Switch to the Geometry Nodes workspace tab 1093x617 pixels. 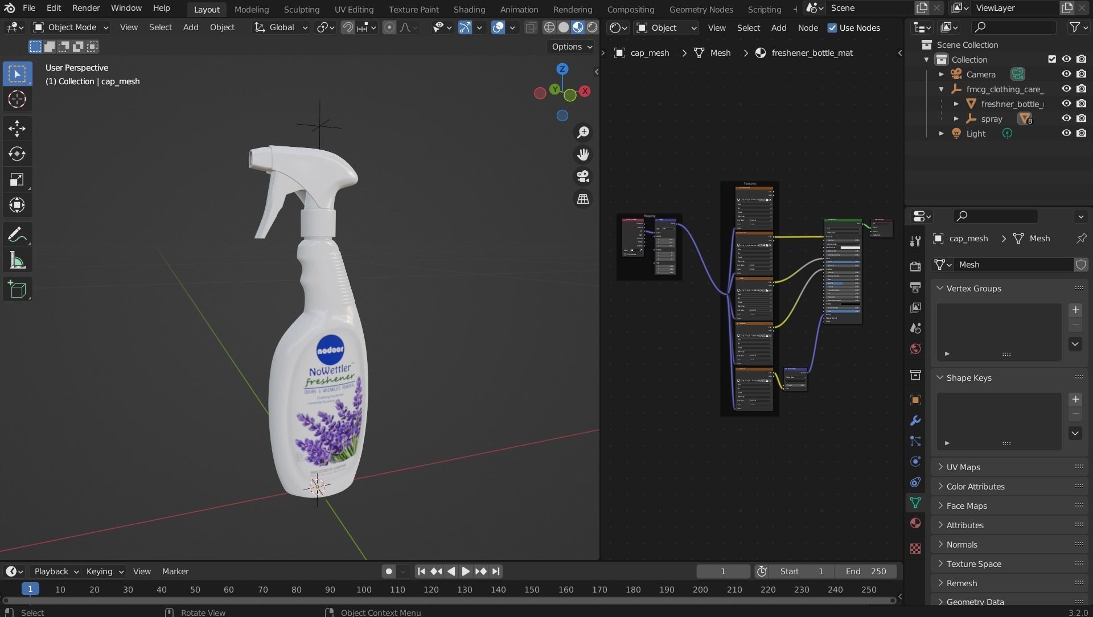(701, 9)
